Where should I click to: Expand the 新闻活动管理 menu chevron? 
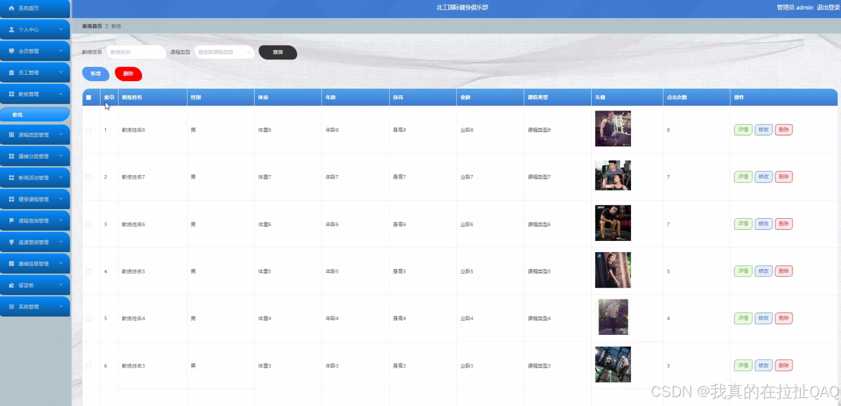pyautogui.click(x=61, y=177)
